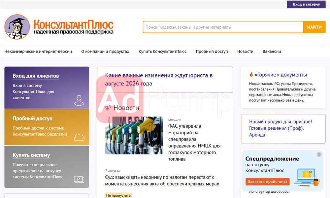The height and width of the screenshot is (198, 330).
Task: Open the «Горячие» документы heading link
Action: (280, 75)
